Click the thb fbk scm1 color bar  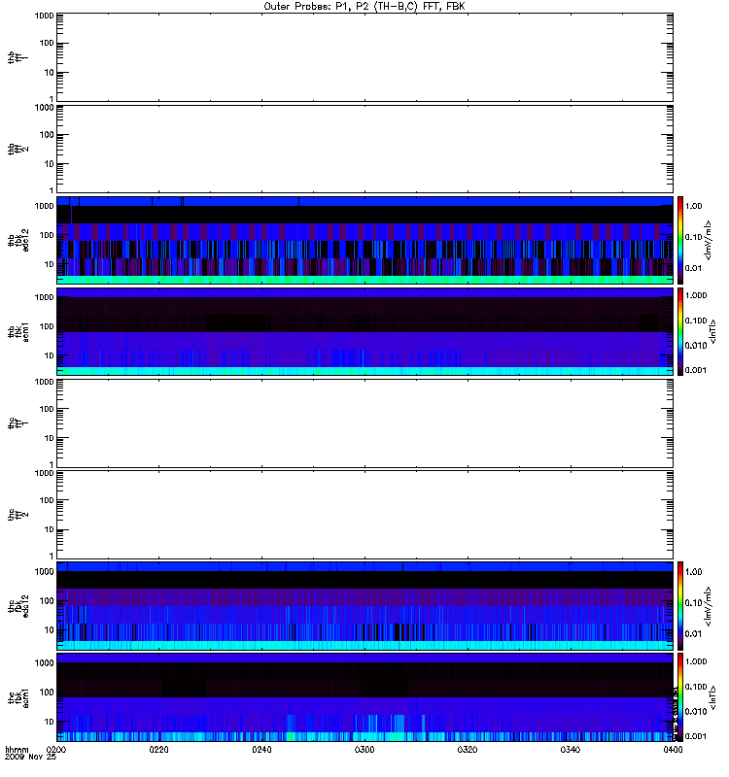click(680, 332)
